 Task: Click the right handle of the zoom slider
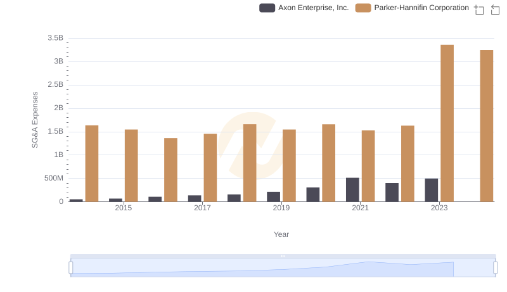[495, 267]
